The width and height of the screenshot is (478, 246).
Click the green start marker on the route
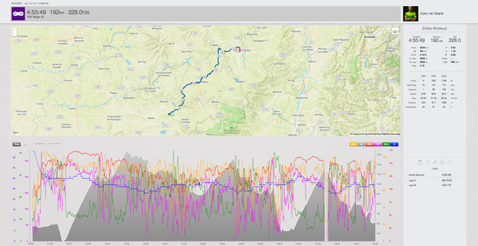(x=172, y=114)
